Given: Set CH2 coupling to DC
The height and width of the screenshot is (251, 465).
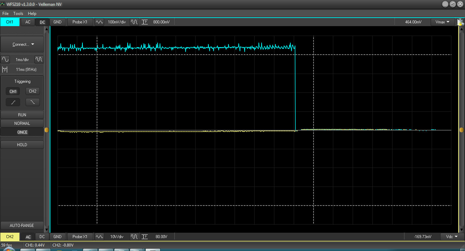Looking at the screenshot, I should pyautogui.click(x=42, y=236).
